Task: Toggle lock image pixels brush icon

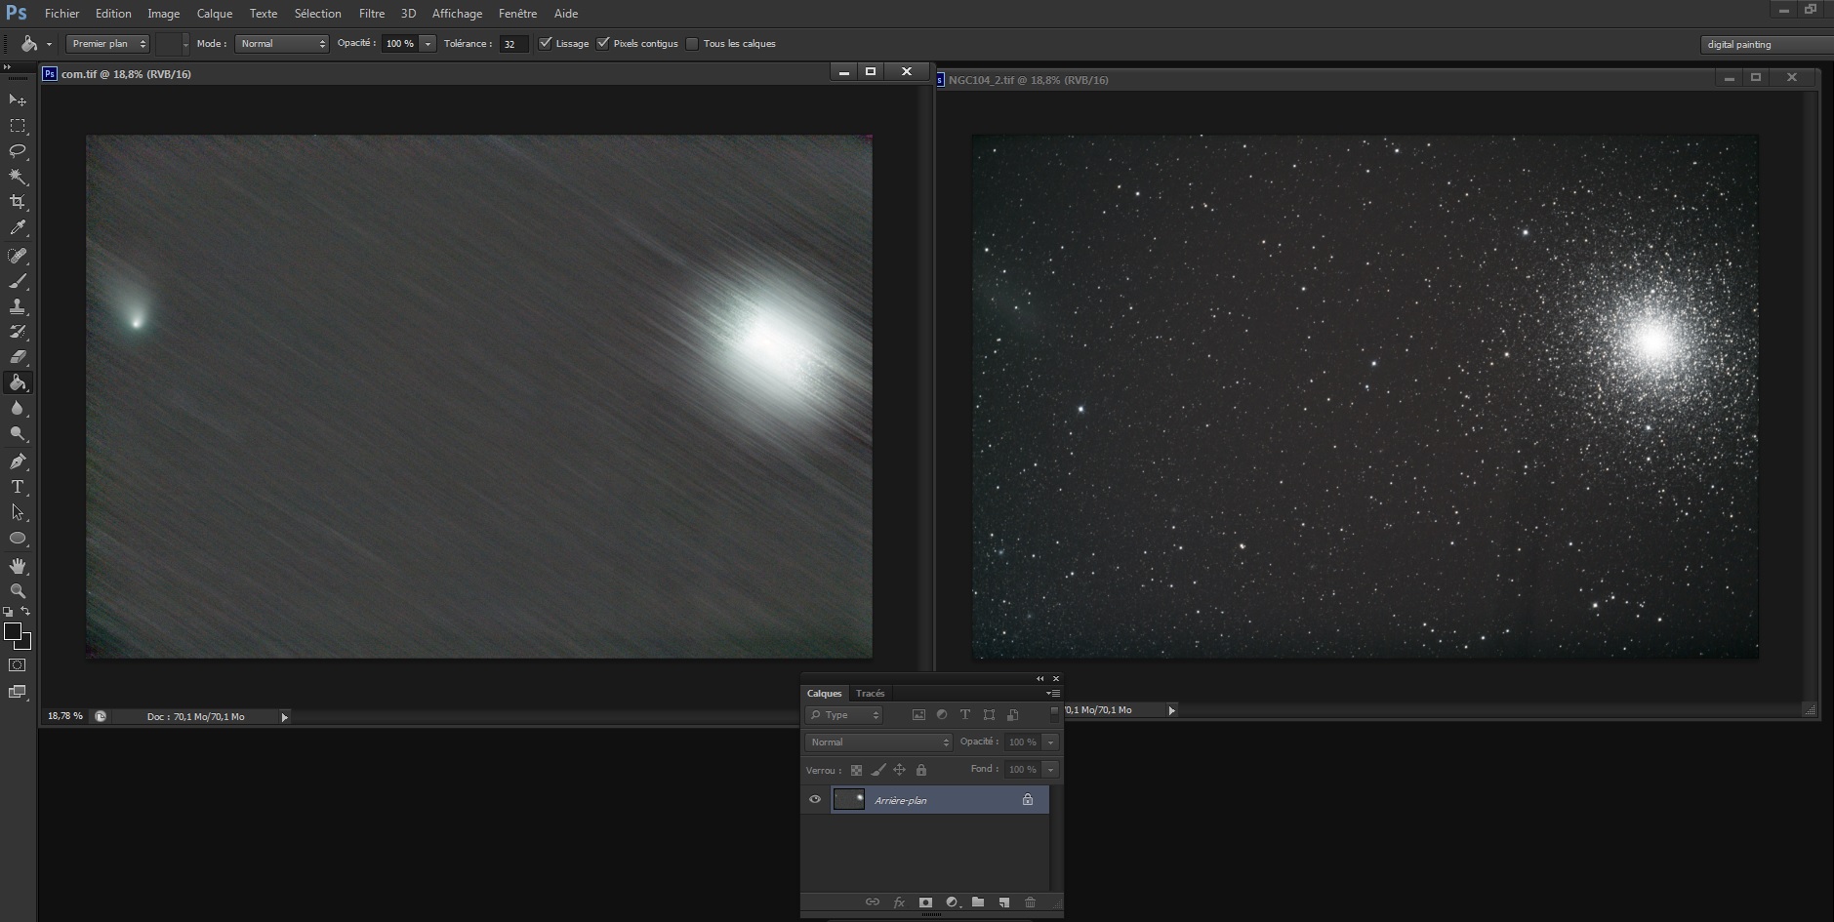Action: click(878, 770)
